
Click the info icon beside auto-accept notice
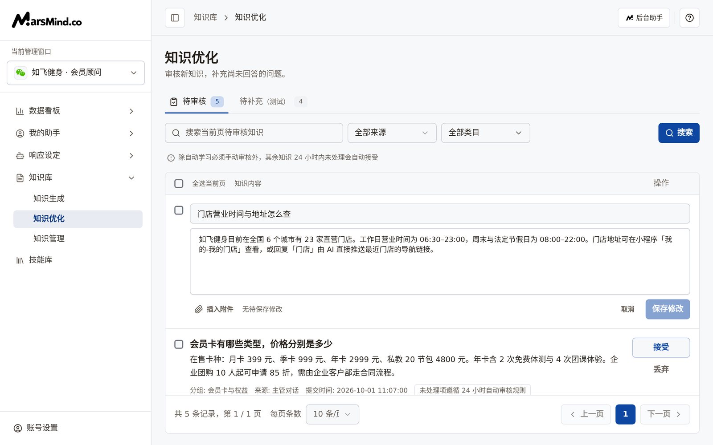(171, 158)
